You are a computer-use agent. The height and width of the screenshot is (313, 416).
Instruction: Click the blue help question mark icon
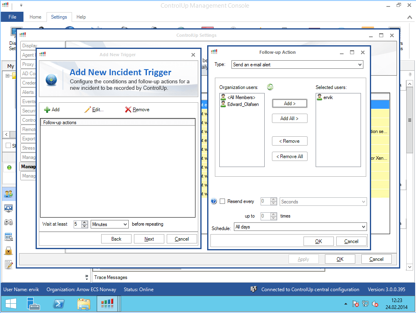point(214,201)
